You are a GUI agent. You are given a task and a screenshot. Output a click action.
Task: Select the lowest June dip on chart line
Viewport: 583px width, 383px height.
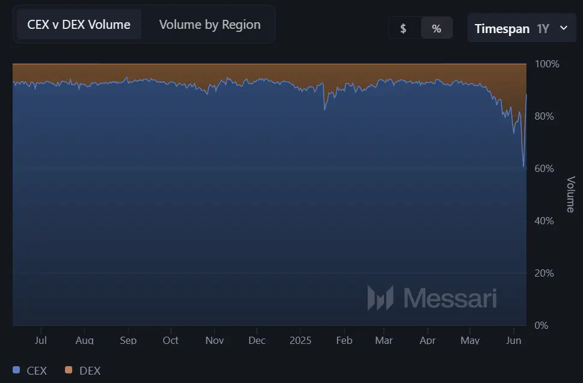(523, 166)
